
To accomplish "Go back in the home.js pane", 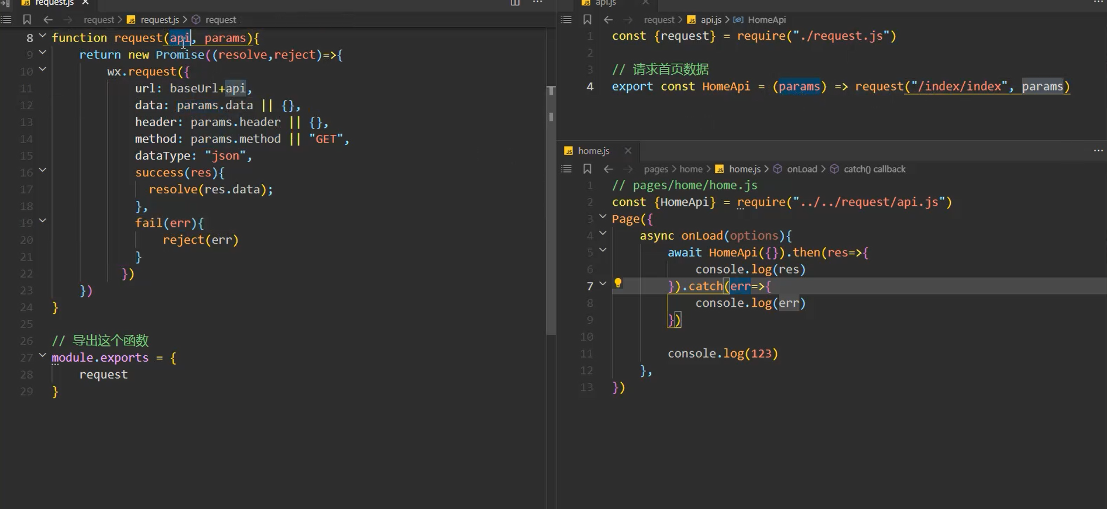I will click(x=608, y=169).
